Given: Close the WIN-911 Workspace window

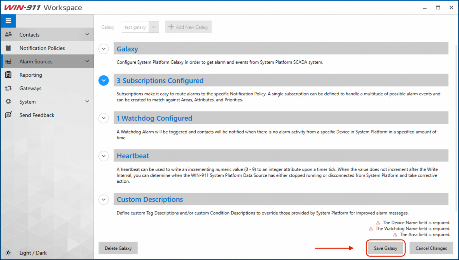Looking at the screenshot, I should [451, 7].
